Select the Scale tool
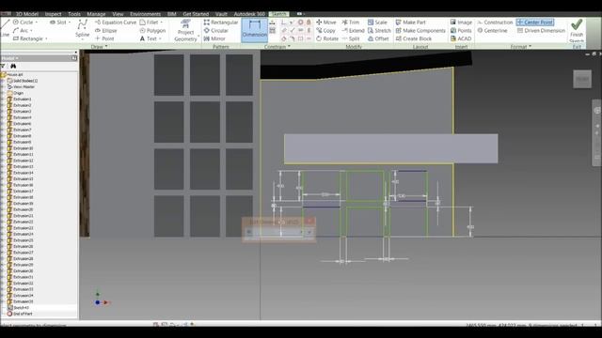Viewport: 602px width, 338px height. [377, 23]
